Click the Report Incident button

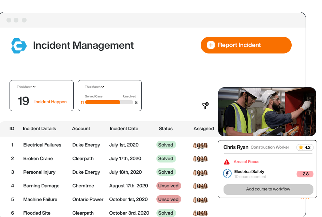[x=246, y=45]
